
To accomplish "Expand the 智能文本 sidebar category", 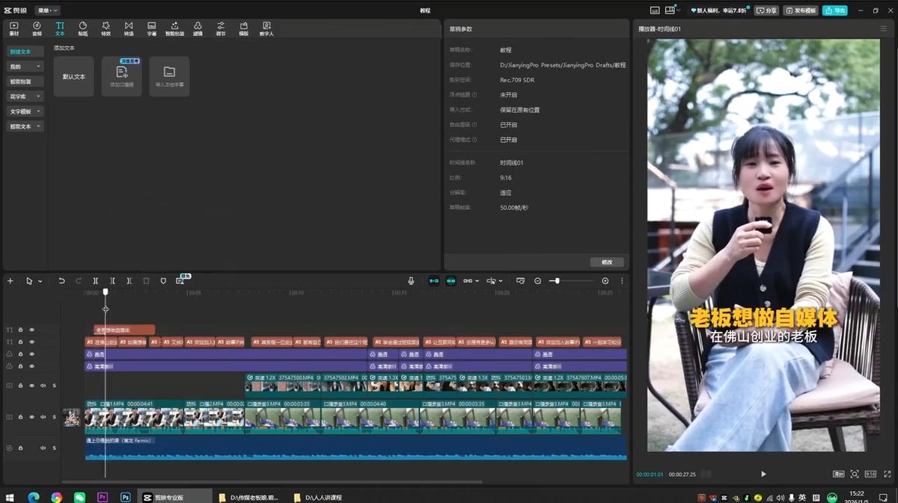I will 25,126.
